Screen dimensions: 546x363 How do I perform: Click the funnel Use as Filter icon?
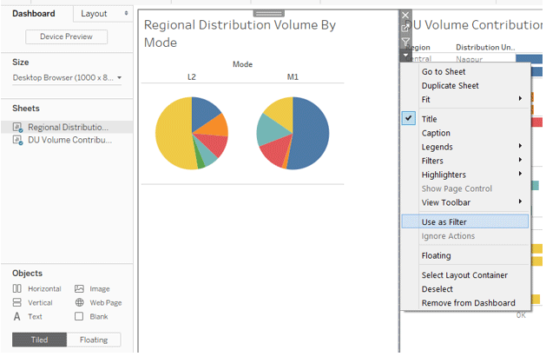coord(405,42)
